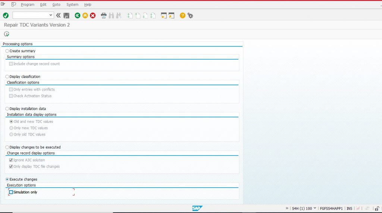
Task: Open the Edit menu
Action: (43, 4)
